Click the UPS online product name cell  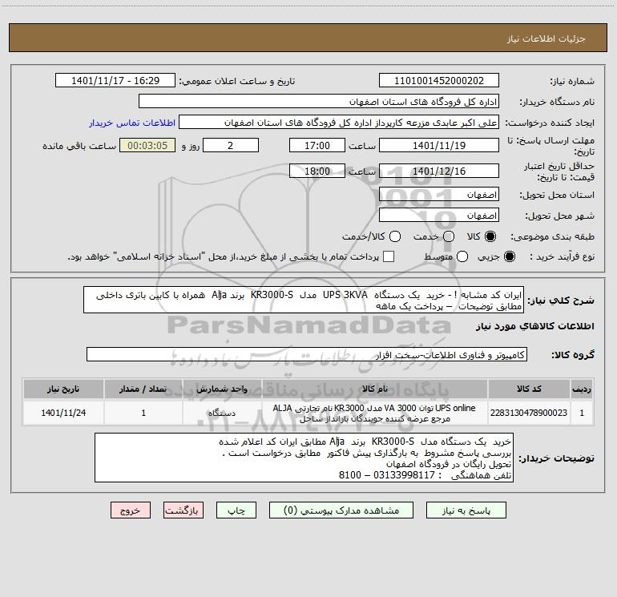375,413
